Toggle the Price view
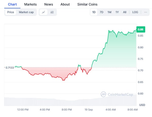The width and height of the screenshot is (152, 117). coord(11,12)
